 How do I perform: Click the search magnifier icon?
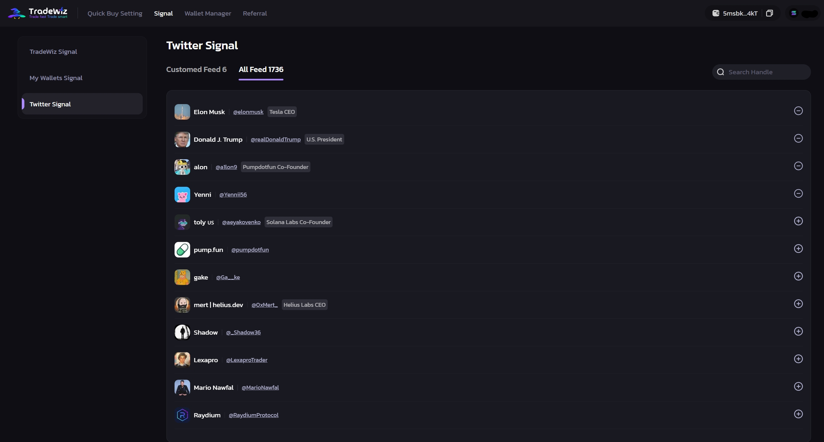[721, 72]
